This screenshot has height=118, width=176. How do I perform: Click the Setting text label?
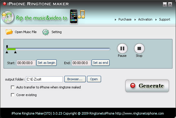pyautogui.click(x=56, y=32)
